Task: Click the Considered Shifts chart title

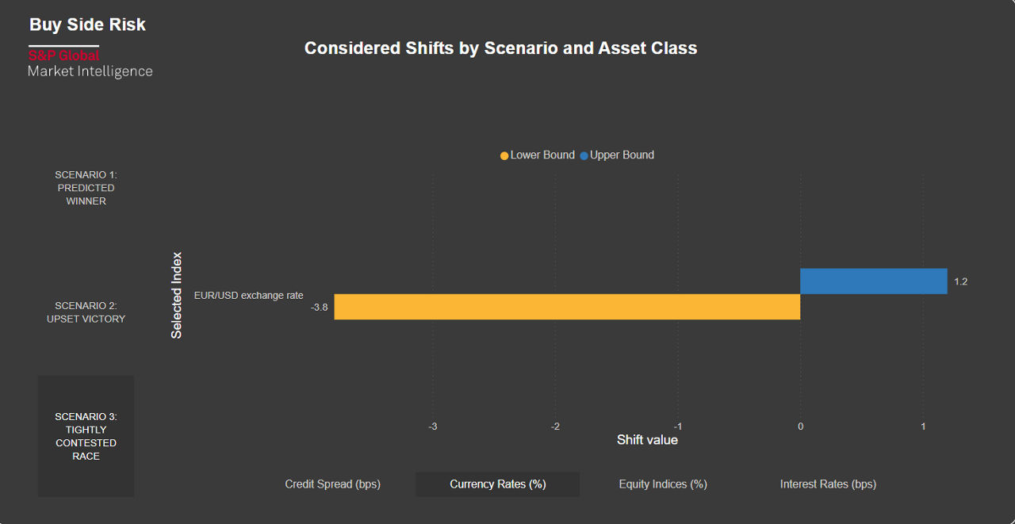Action: pos(500,48)
